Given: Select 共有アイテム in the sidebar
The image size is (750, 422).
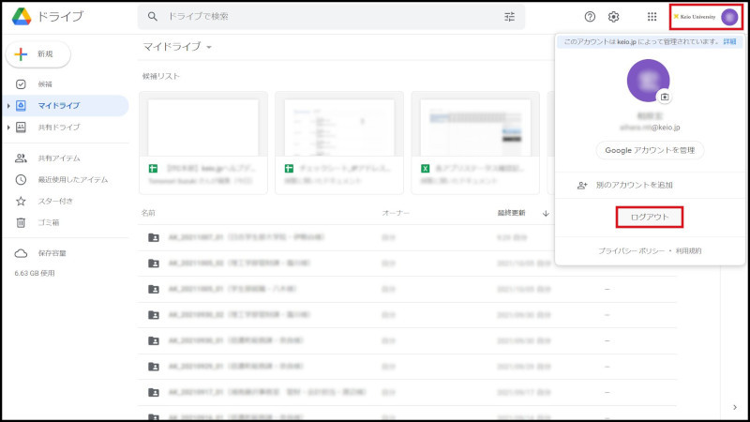Looking at the screenshot, I should click(58, 158).
